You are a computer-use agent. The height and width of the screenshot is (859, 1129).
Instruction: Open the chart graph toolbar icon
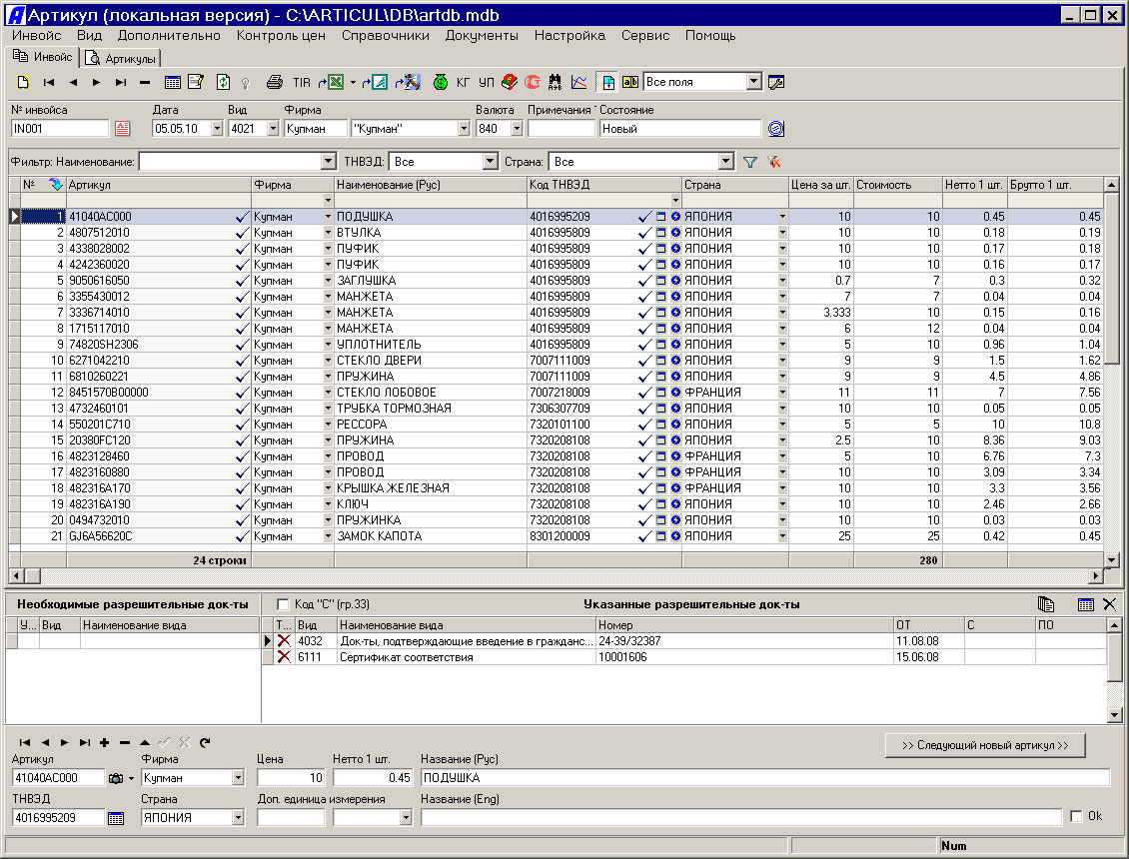click(x=579, y=82)
